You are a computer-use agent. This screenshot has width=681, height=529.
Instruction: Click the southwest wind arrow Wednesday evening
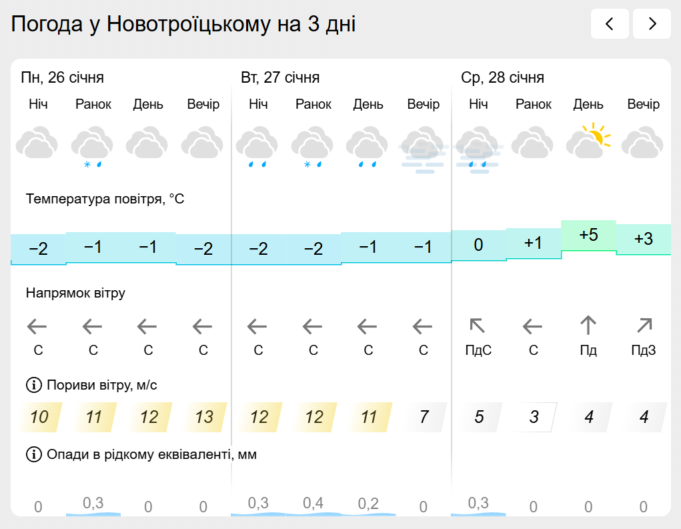coord(644,326)
